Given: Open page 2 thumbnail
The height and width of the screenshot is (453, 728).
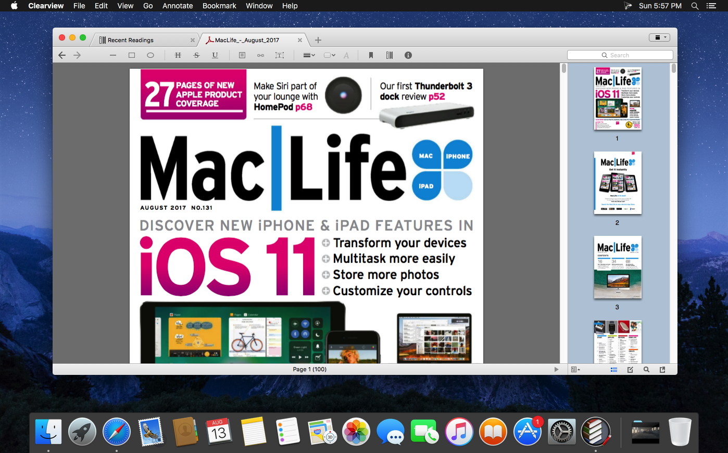Looking at the screenshot, I should pyautogui.click(x=618, y=183).
